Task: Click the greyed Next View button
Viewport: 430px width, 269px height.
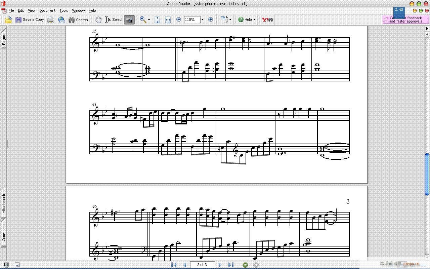Action: [x=256, y=265]
